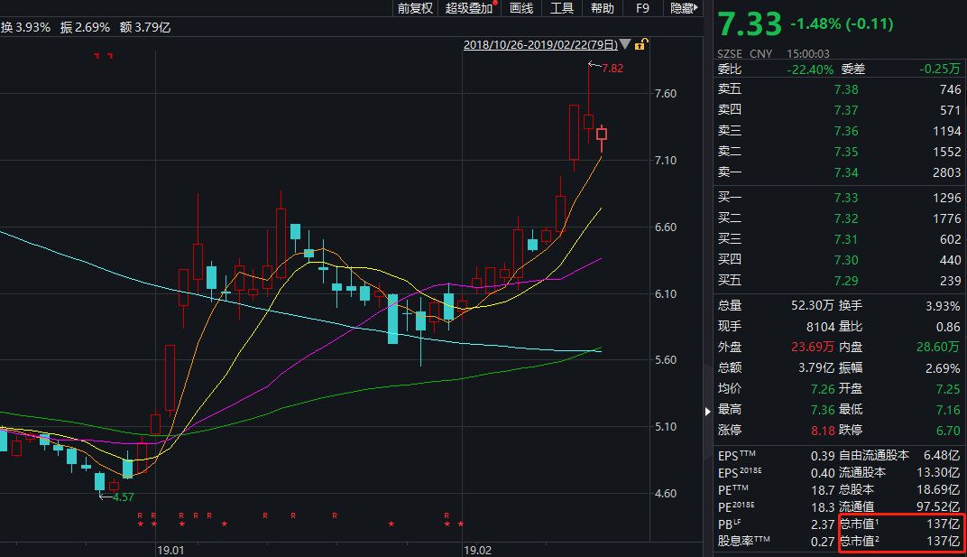Click the 4.57 low price marker

tap(122, 497)
